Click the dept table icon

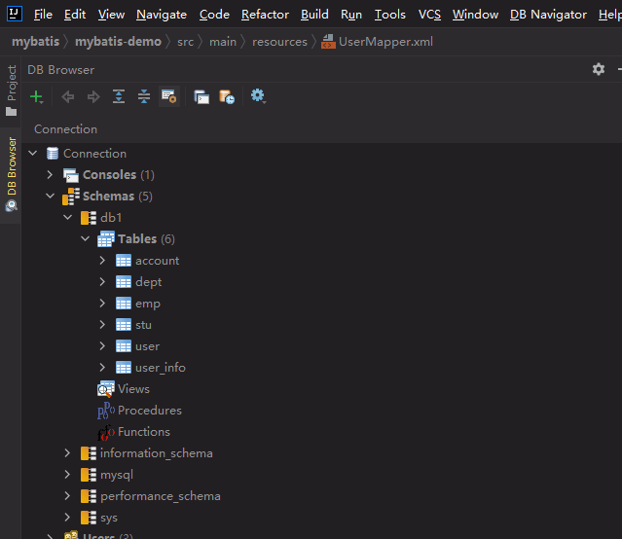124,282
